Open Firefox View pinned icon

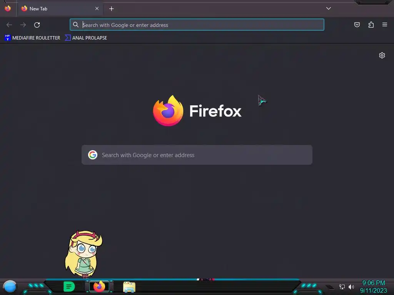8,8
